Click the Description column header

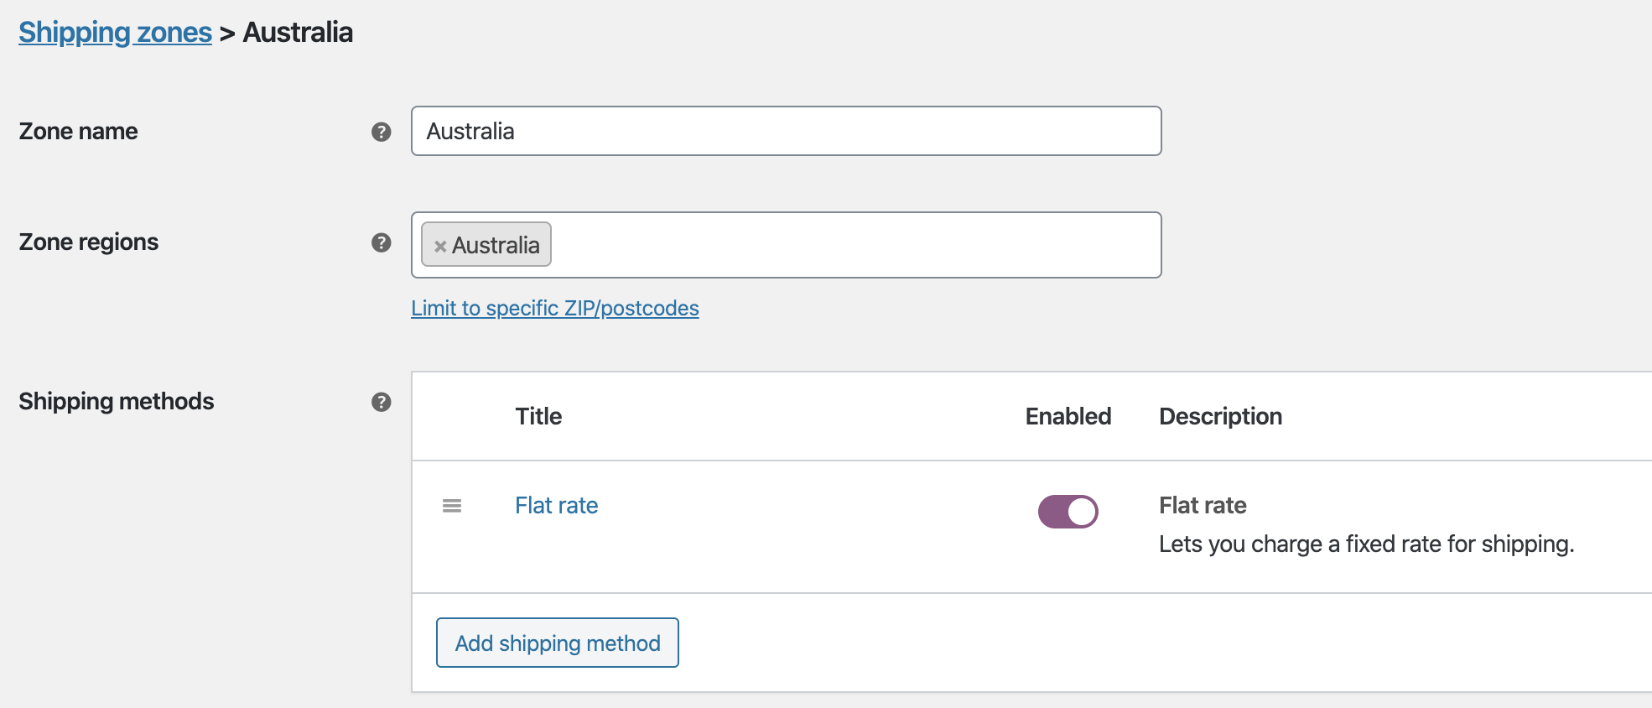pyautogui.click(x=1220, y=416)
